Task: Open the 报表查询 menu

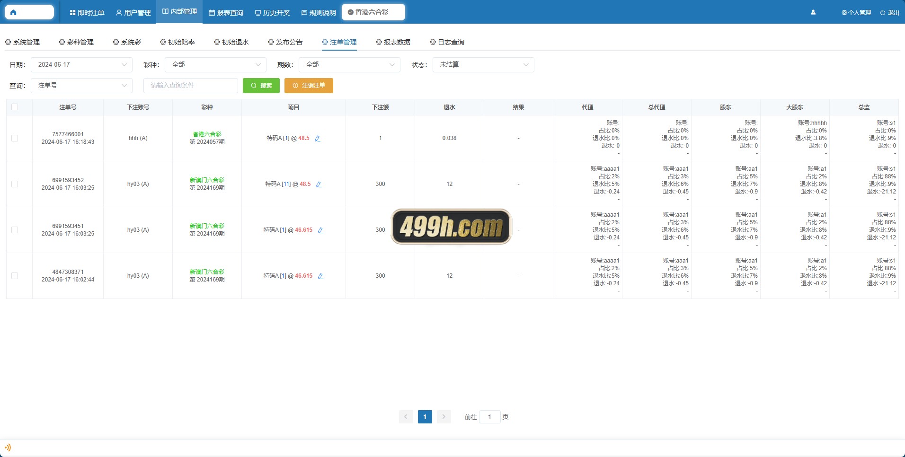Action: 226,13
